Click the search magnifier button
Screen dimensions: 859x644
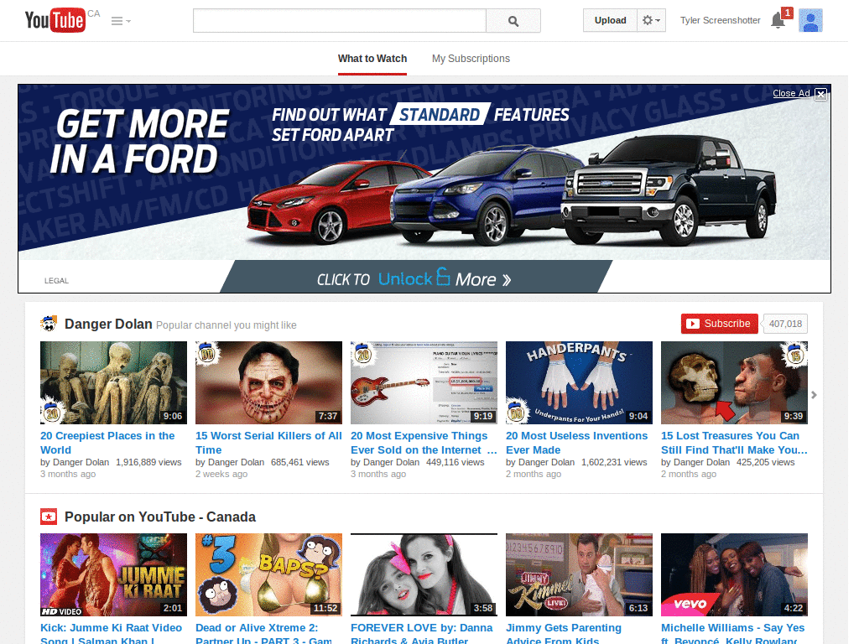coord(513,21)
